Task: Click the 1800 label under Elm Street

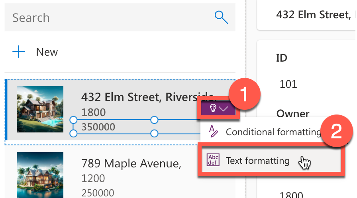Action: pyautogui.click(x=94, y=112)
